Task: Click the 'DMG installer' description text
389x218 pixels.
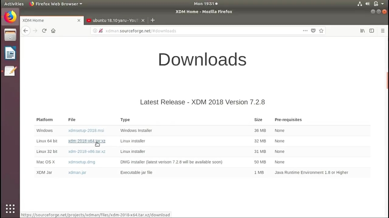Action: pos(171,162)
